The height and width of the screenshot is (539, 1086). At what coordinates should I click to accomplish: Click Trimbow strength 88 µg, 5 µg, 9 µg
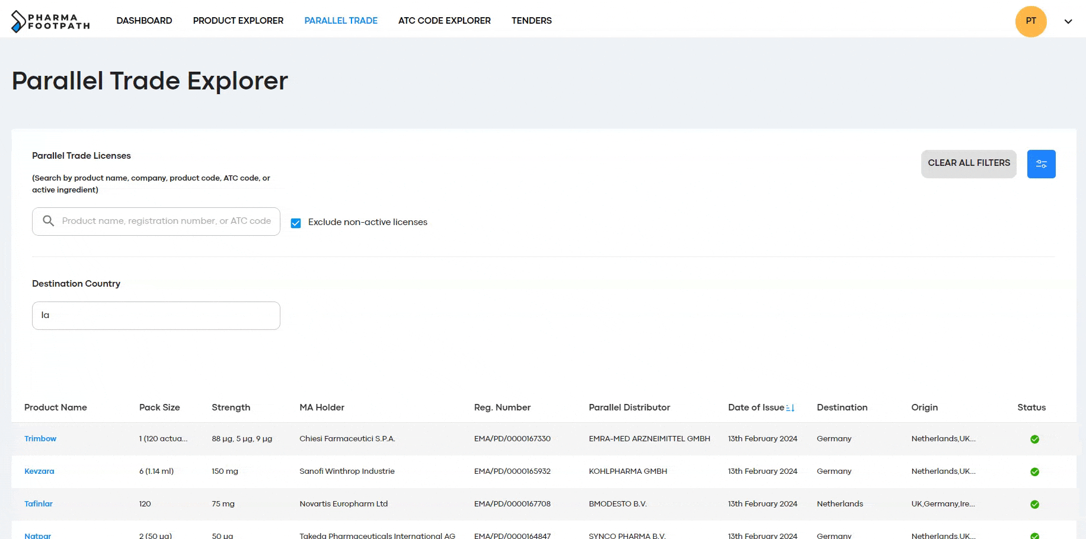(242, 439)
